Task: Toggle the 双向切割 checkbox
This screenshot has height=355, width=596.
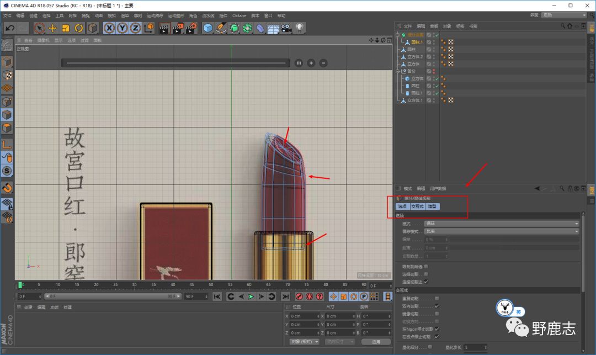Action: tap(437, 306)
